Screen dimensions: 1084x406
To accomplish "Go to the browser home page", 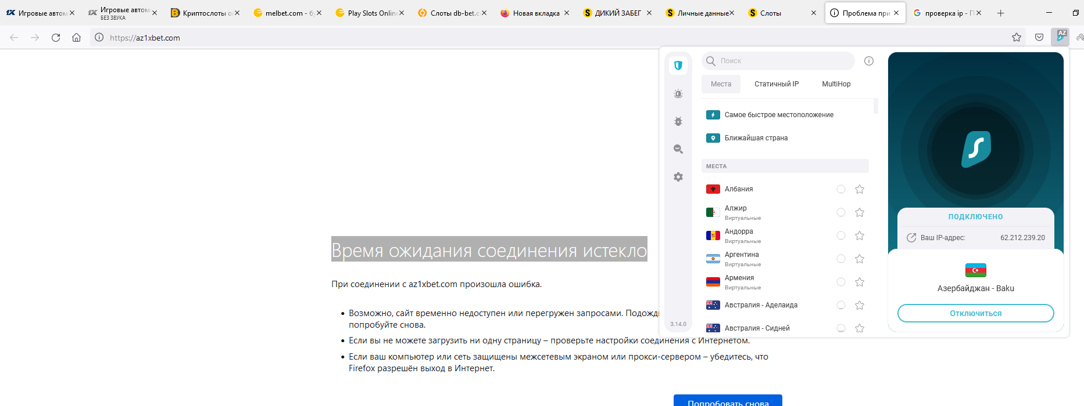I will (76, 37).
